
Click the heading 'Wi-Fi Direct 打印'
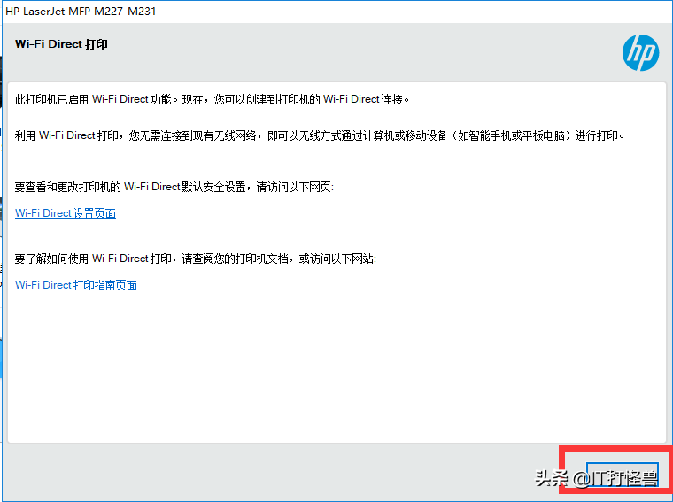point(61,44)
